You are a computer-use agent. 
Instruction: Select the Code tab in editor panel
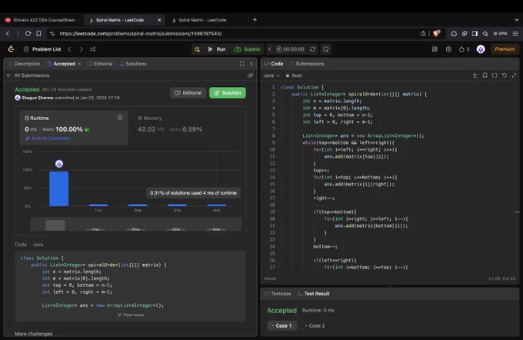tap(274, 64)
